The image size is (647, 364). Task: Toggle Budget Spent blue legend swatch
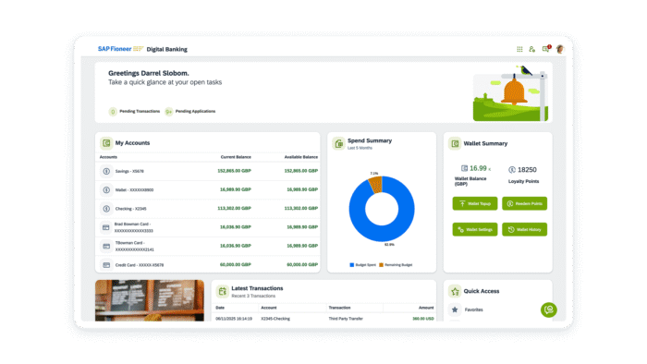[352, 265]
